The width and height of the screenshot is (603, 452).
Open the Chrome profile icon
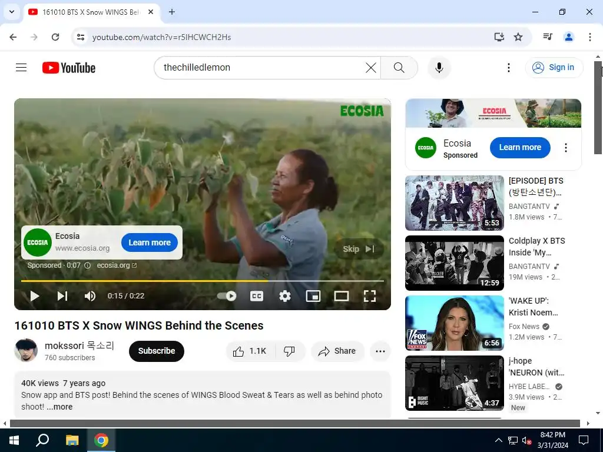click(x=568, y=37)
